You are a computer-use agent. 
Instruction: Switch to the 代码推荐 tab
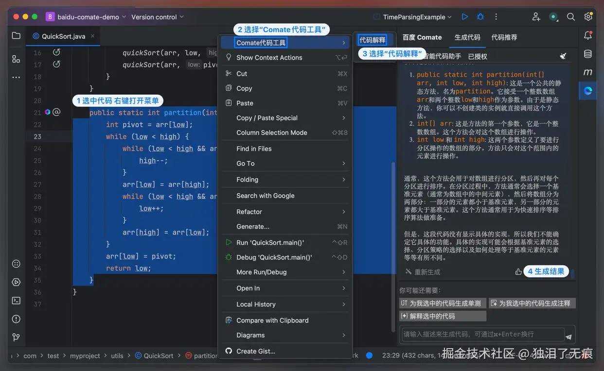tap(504, 37)
